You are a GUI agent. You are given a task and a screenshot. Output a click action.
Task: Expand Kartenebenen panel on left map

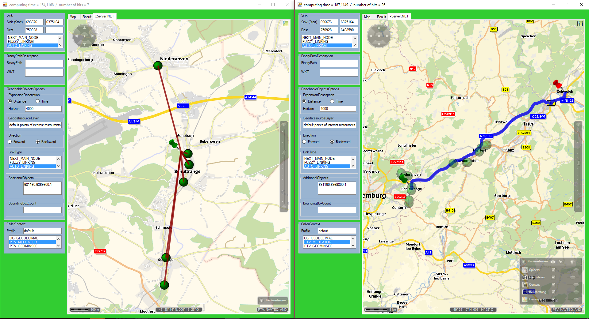(262, 301)
